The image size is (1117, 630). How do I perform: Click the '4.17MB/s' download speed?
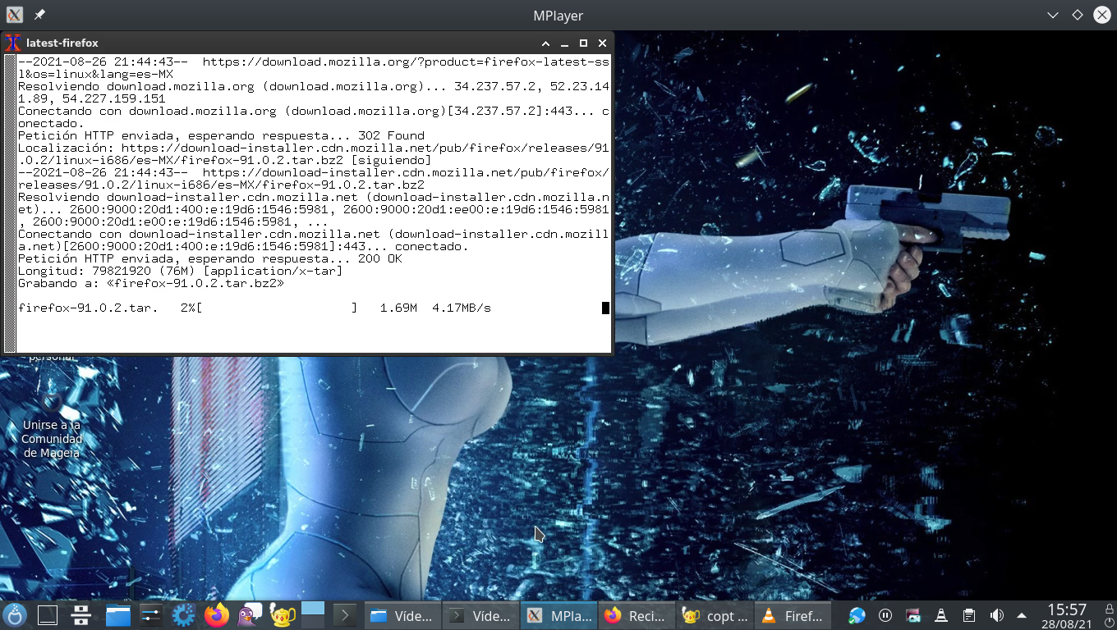[x=462, y=308]
